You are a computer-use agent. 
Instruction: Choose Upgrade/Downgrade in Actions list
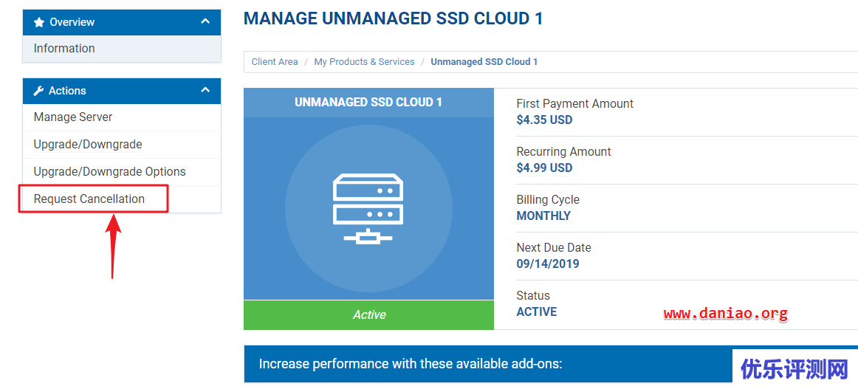88,145
